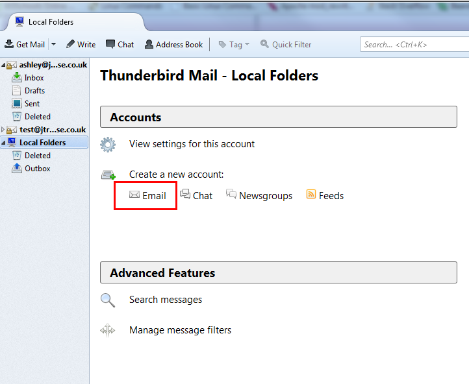Click trash icon of Local Folders Deleted
The height and width of the screenshot is (384, 469).
coord(17,155)
